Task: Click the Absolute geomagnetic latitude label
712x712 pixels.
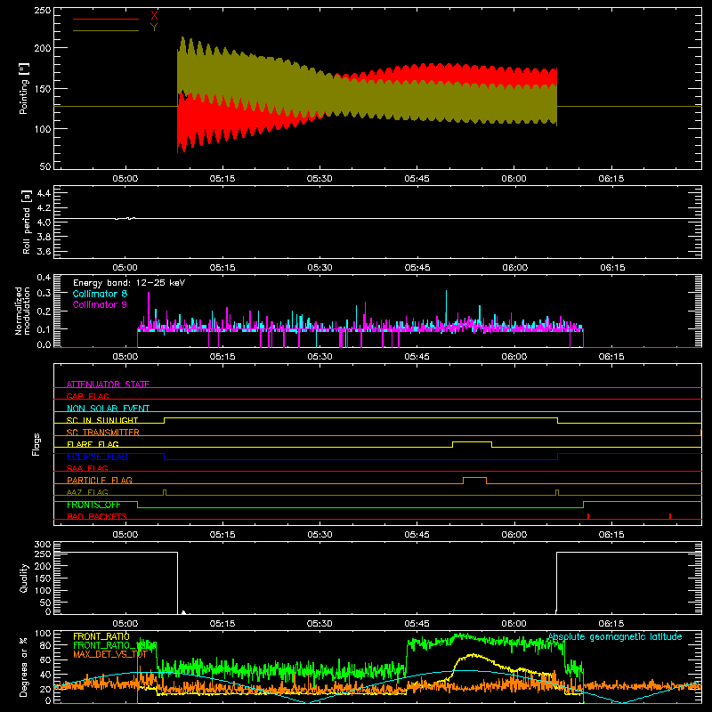Action: coord(615,636)
